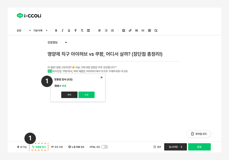Apply italic formatting to the text

coord(63,30)
